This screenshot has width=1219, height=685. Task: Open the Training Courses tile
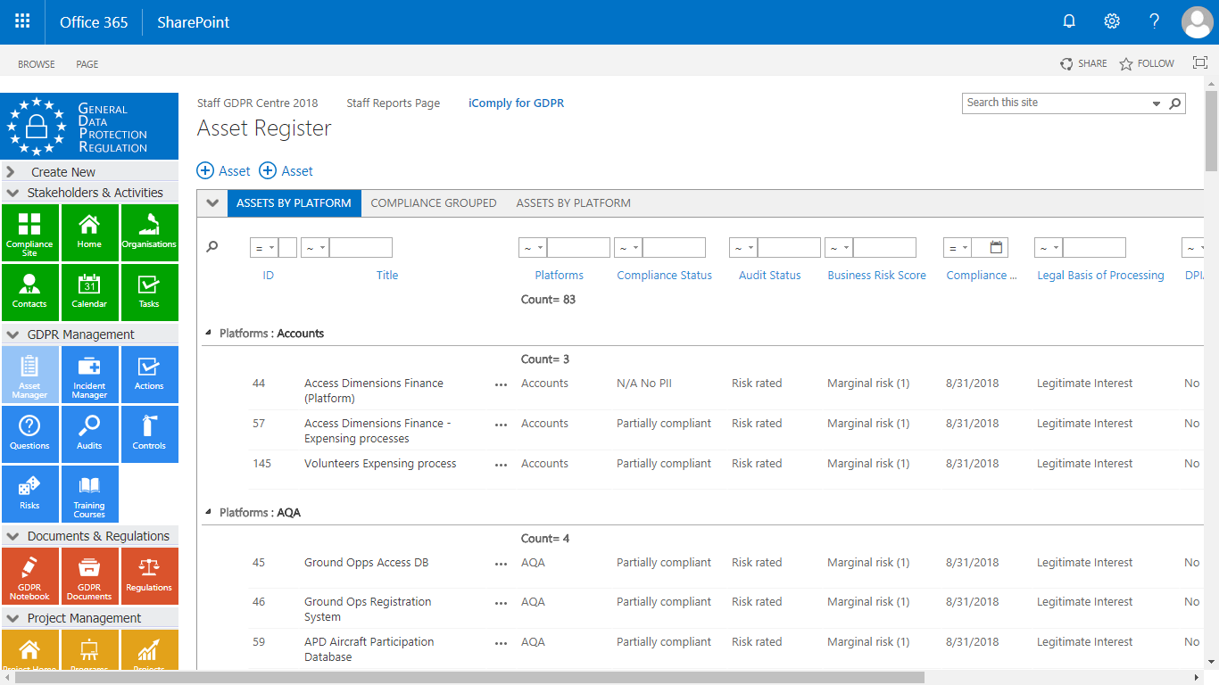point(89,493)
